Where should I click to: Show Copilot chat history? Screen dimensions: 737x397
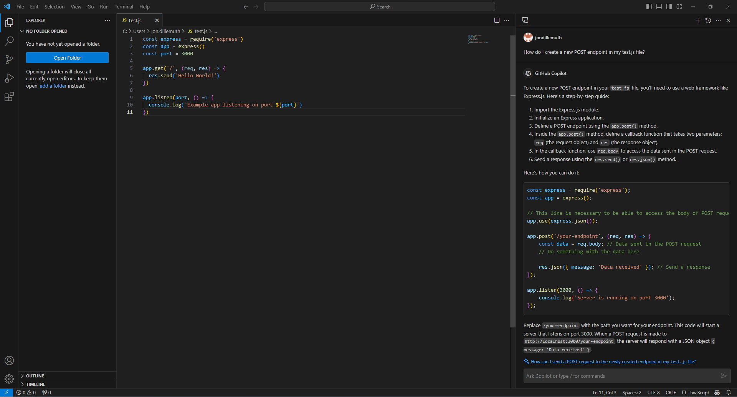[x=708, y=20]
